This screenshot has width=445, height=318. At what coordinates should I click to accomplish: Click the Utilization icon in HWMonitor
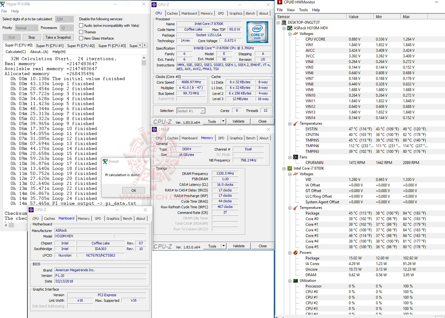click(x=296, y=281)
